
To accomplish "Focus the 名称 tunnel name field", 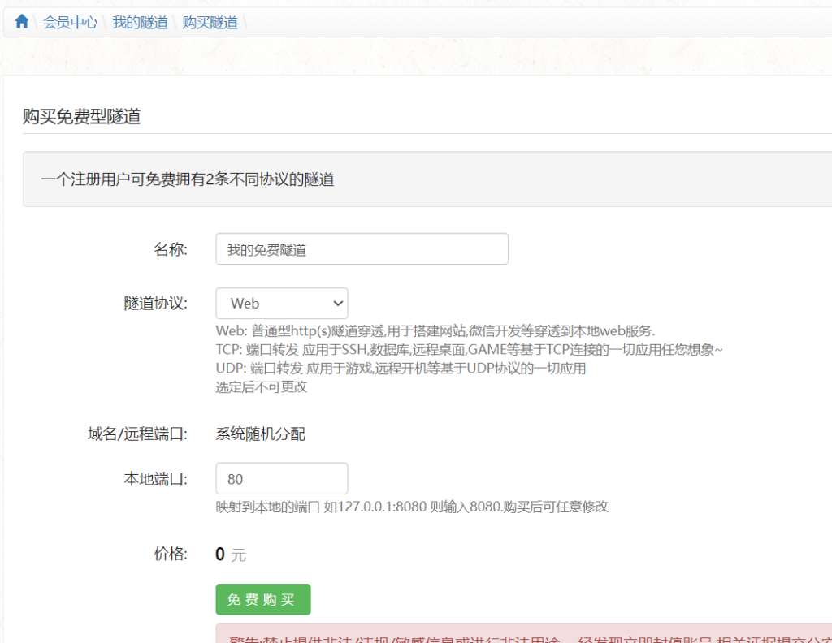I will pyautogui.click(x=362, y=249).
